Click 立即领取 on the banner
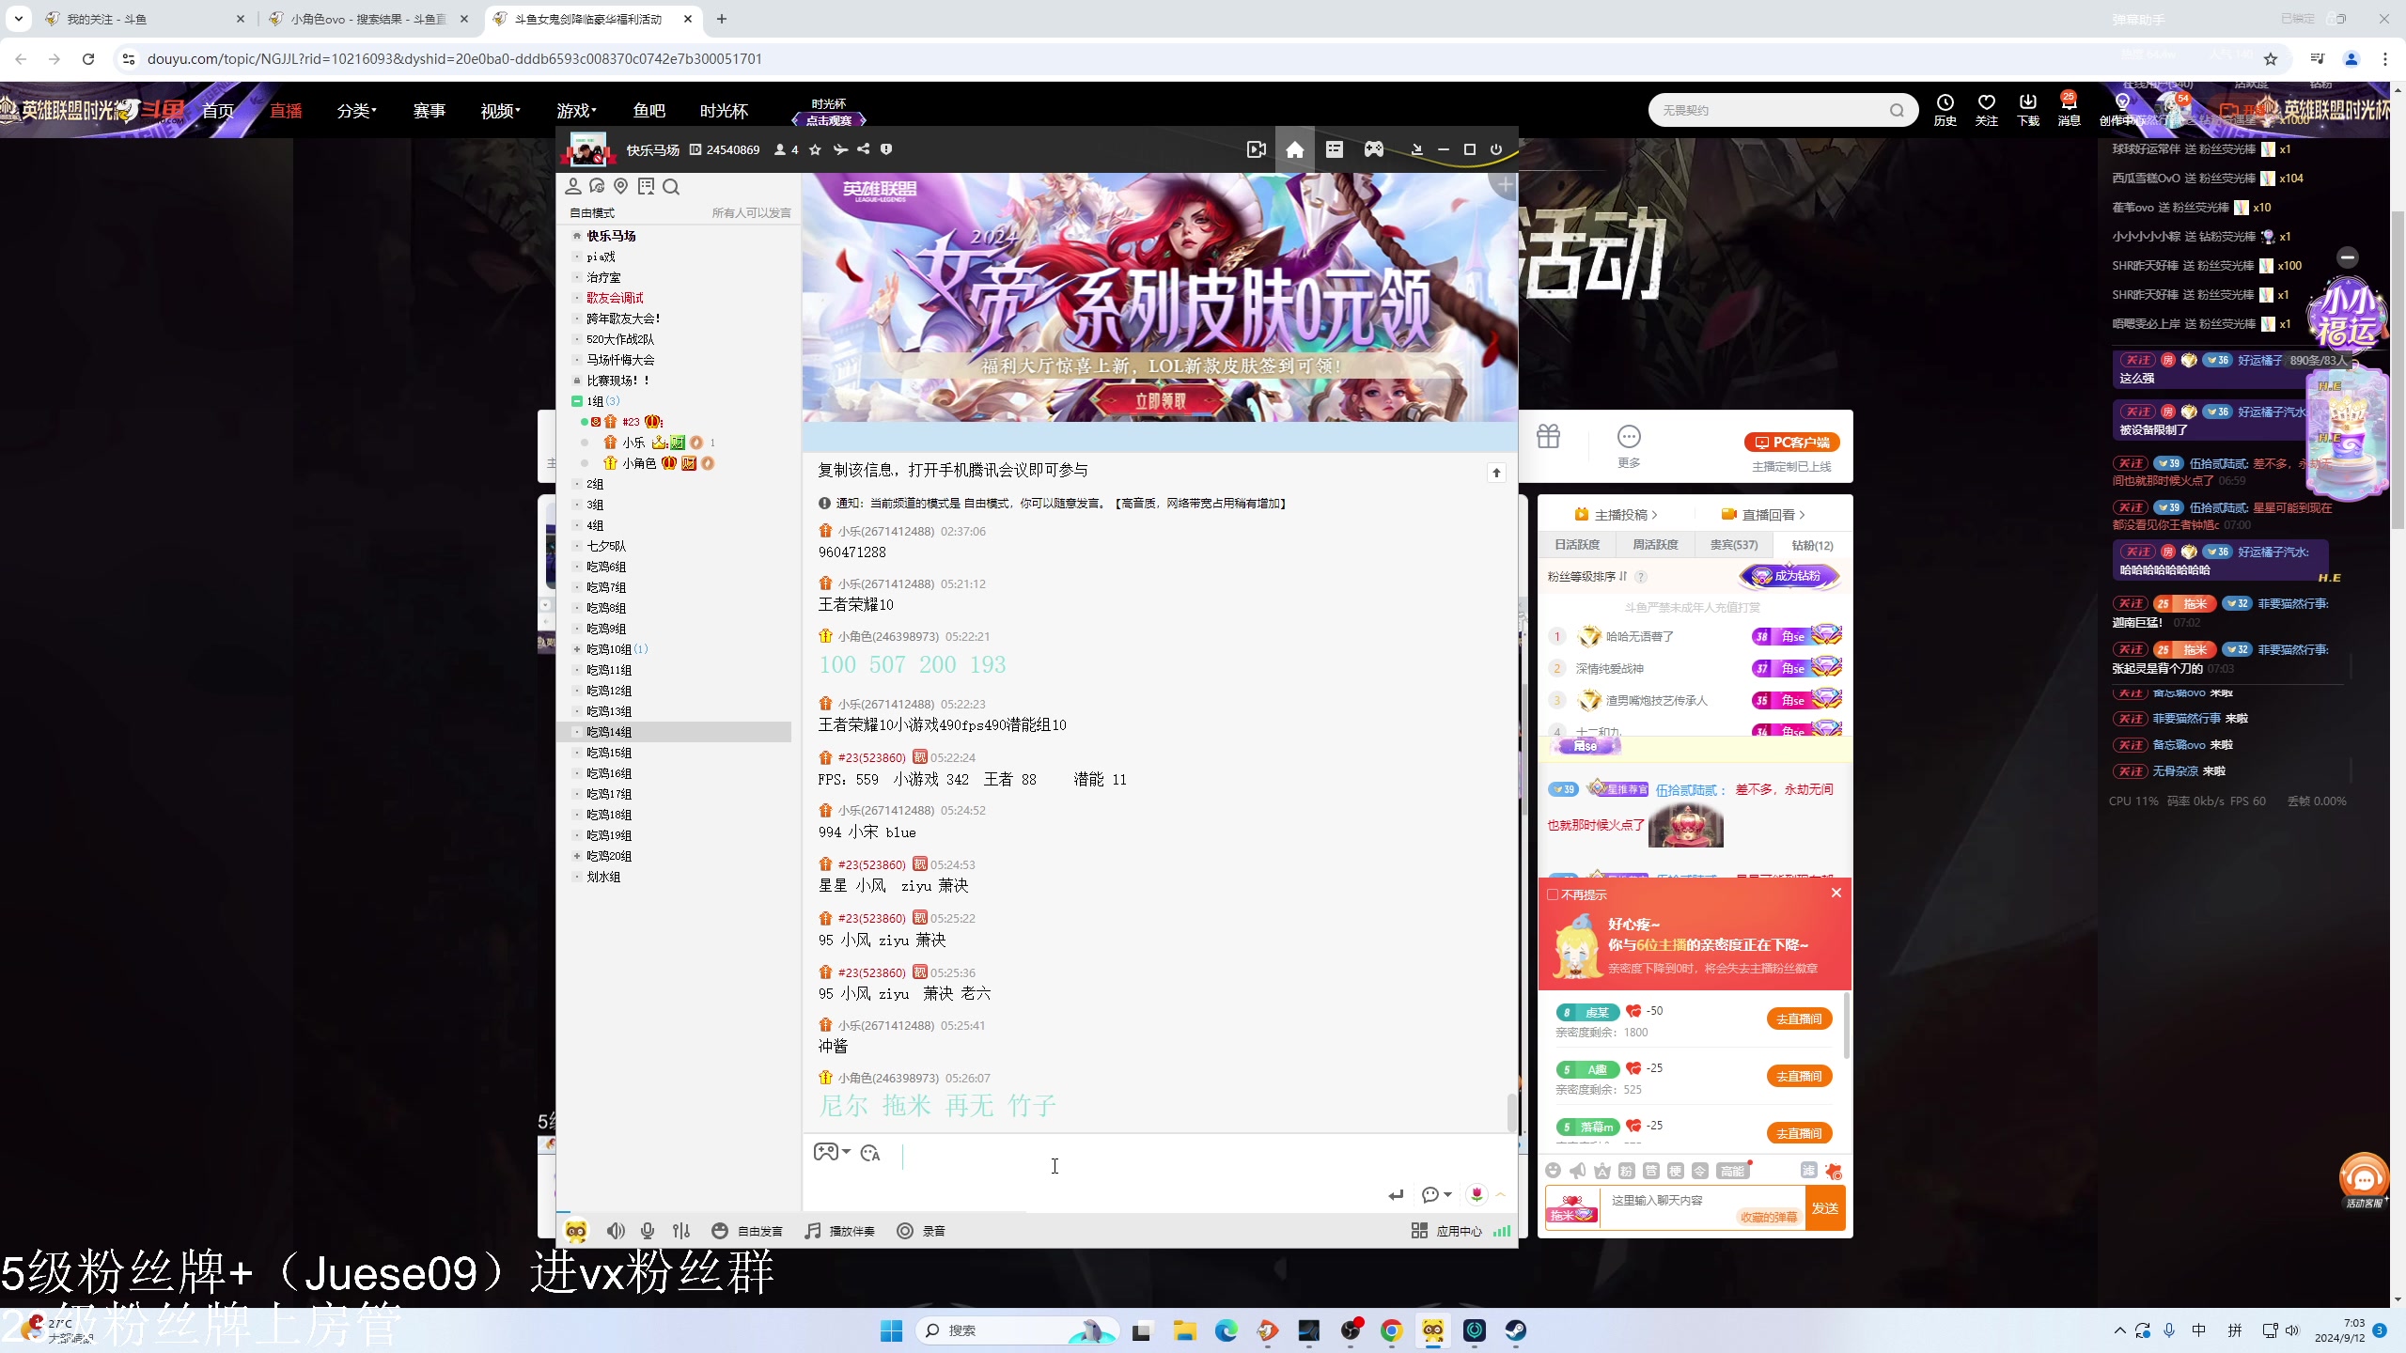This screenshot has width=2406, height=1353. 1161,401
